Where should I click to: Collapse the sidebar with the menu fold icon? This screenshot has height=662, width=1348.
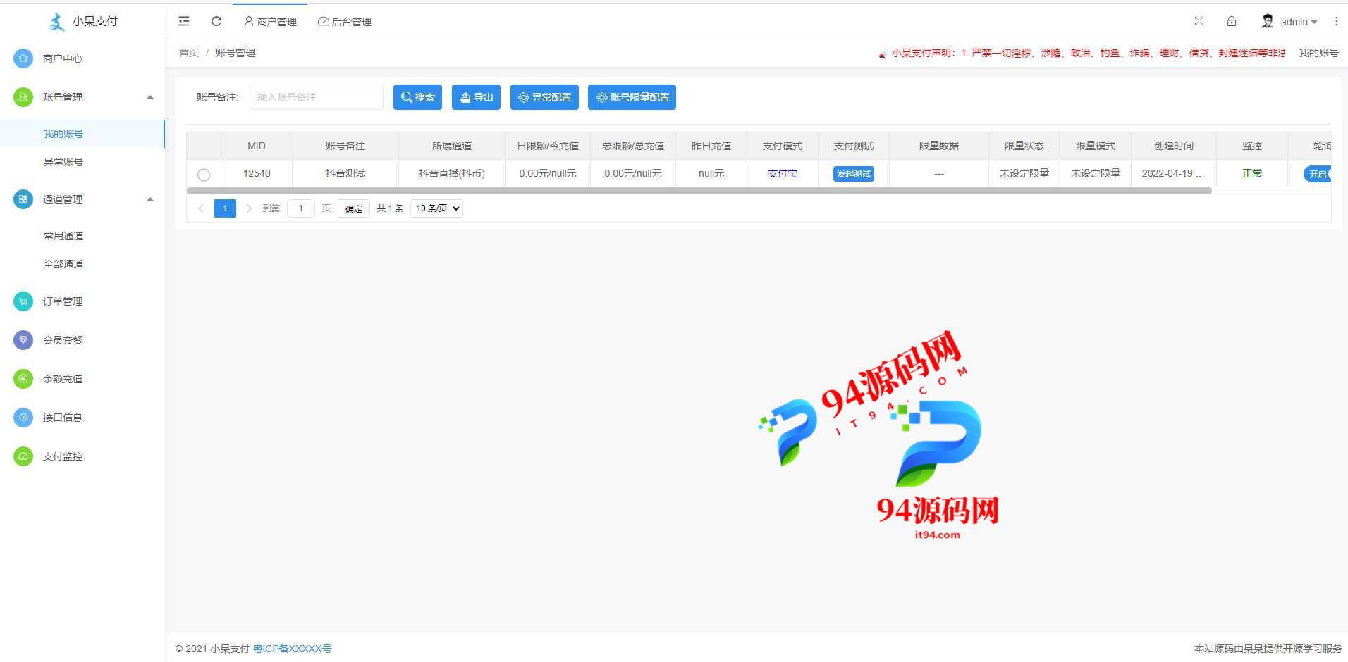point(184,21)
